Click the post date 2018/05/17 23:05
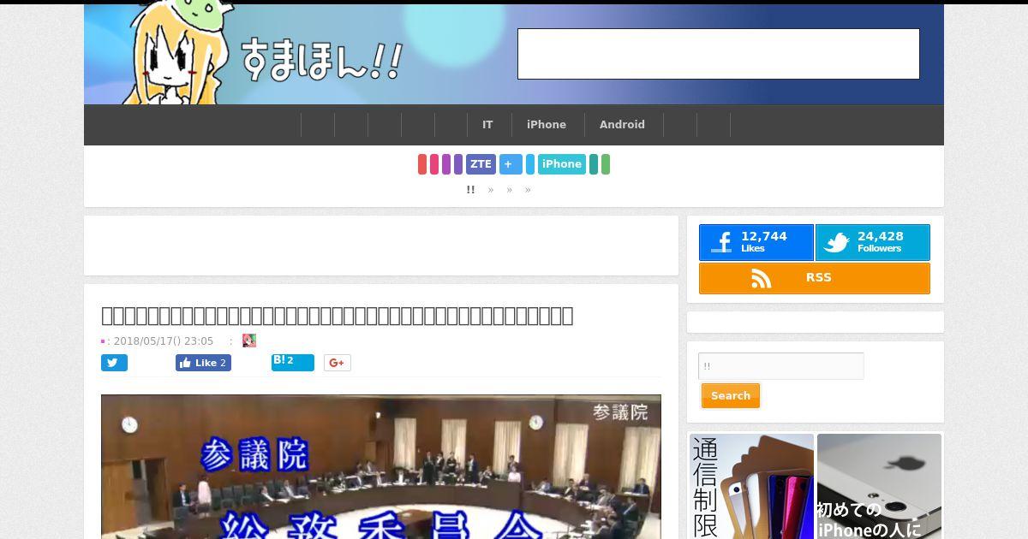This screenshot has height=539, width=1028. point(164,341)
